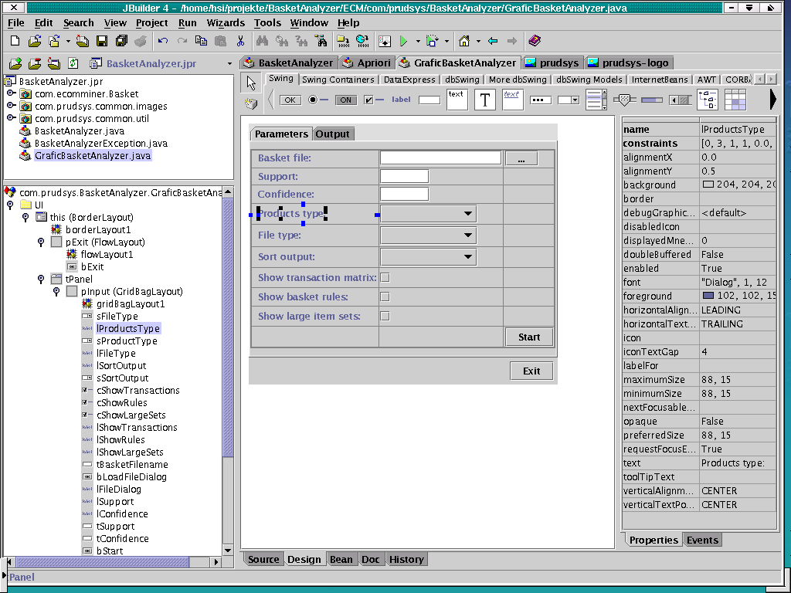Toggle Show transaction matrix checkbox
Viewport: 791px width, 593px height.
click(x=385, y=278)
